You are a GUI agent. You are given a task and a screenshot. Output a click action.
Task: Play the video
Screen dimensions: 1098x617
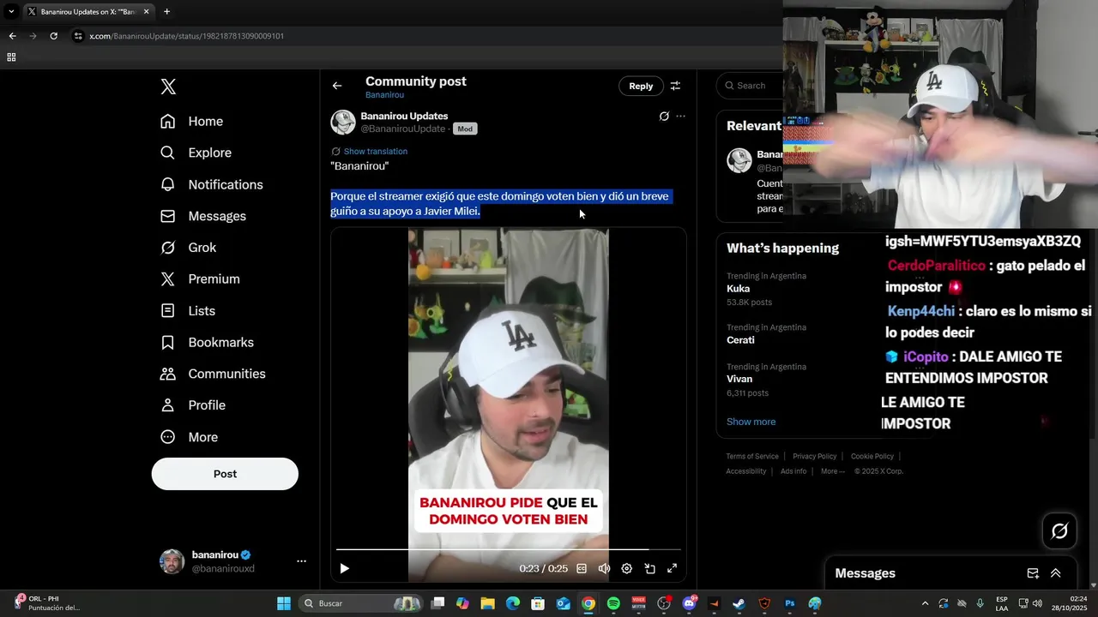point(344,568)
